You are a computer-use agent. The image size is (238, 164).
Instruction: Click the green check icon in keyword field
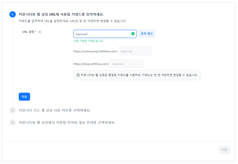(x=133, y=34)
